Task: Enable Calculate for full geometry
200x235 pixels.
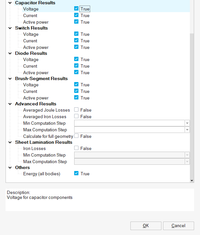Action: click(76, 136)
